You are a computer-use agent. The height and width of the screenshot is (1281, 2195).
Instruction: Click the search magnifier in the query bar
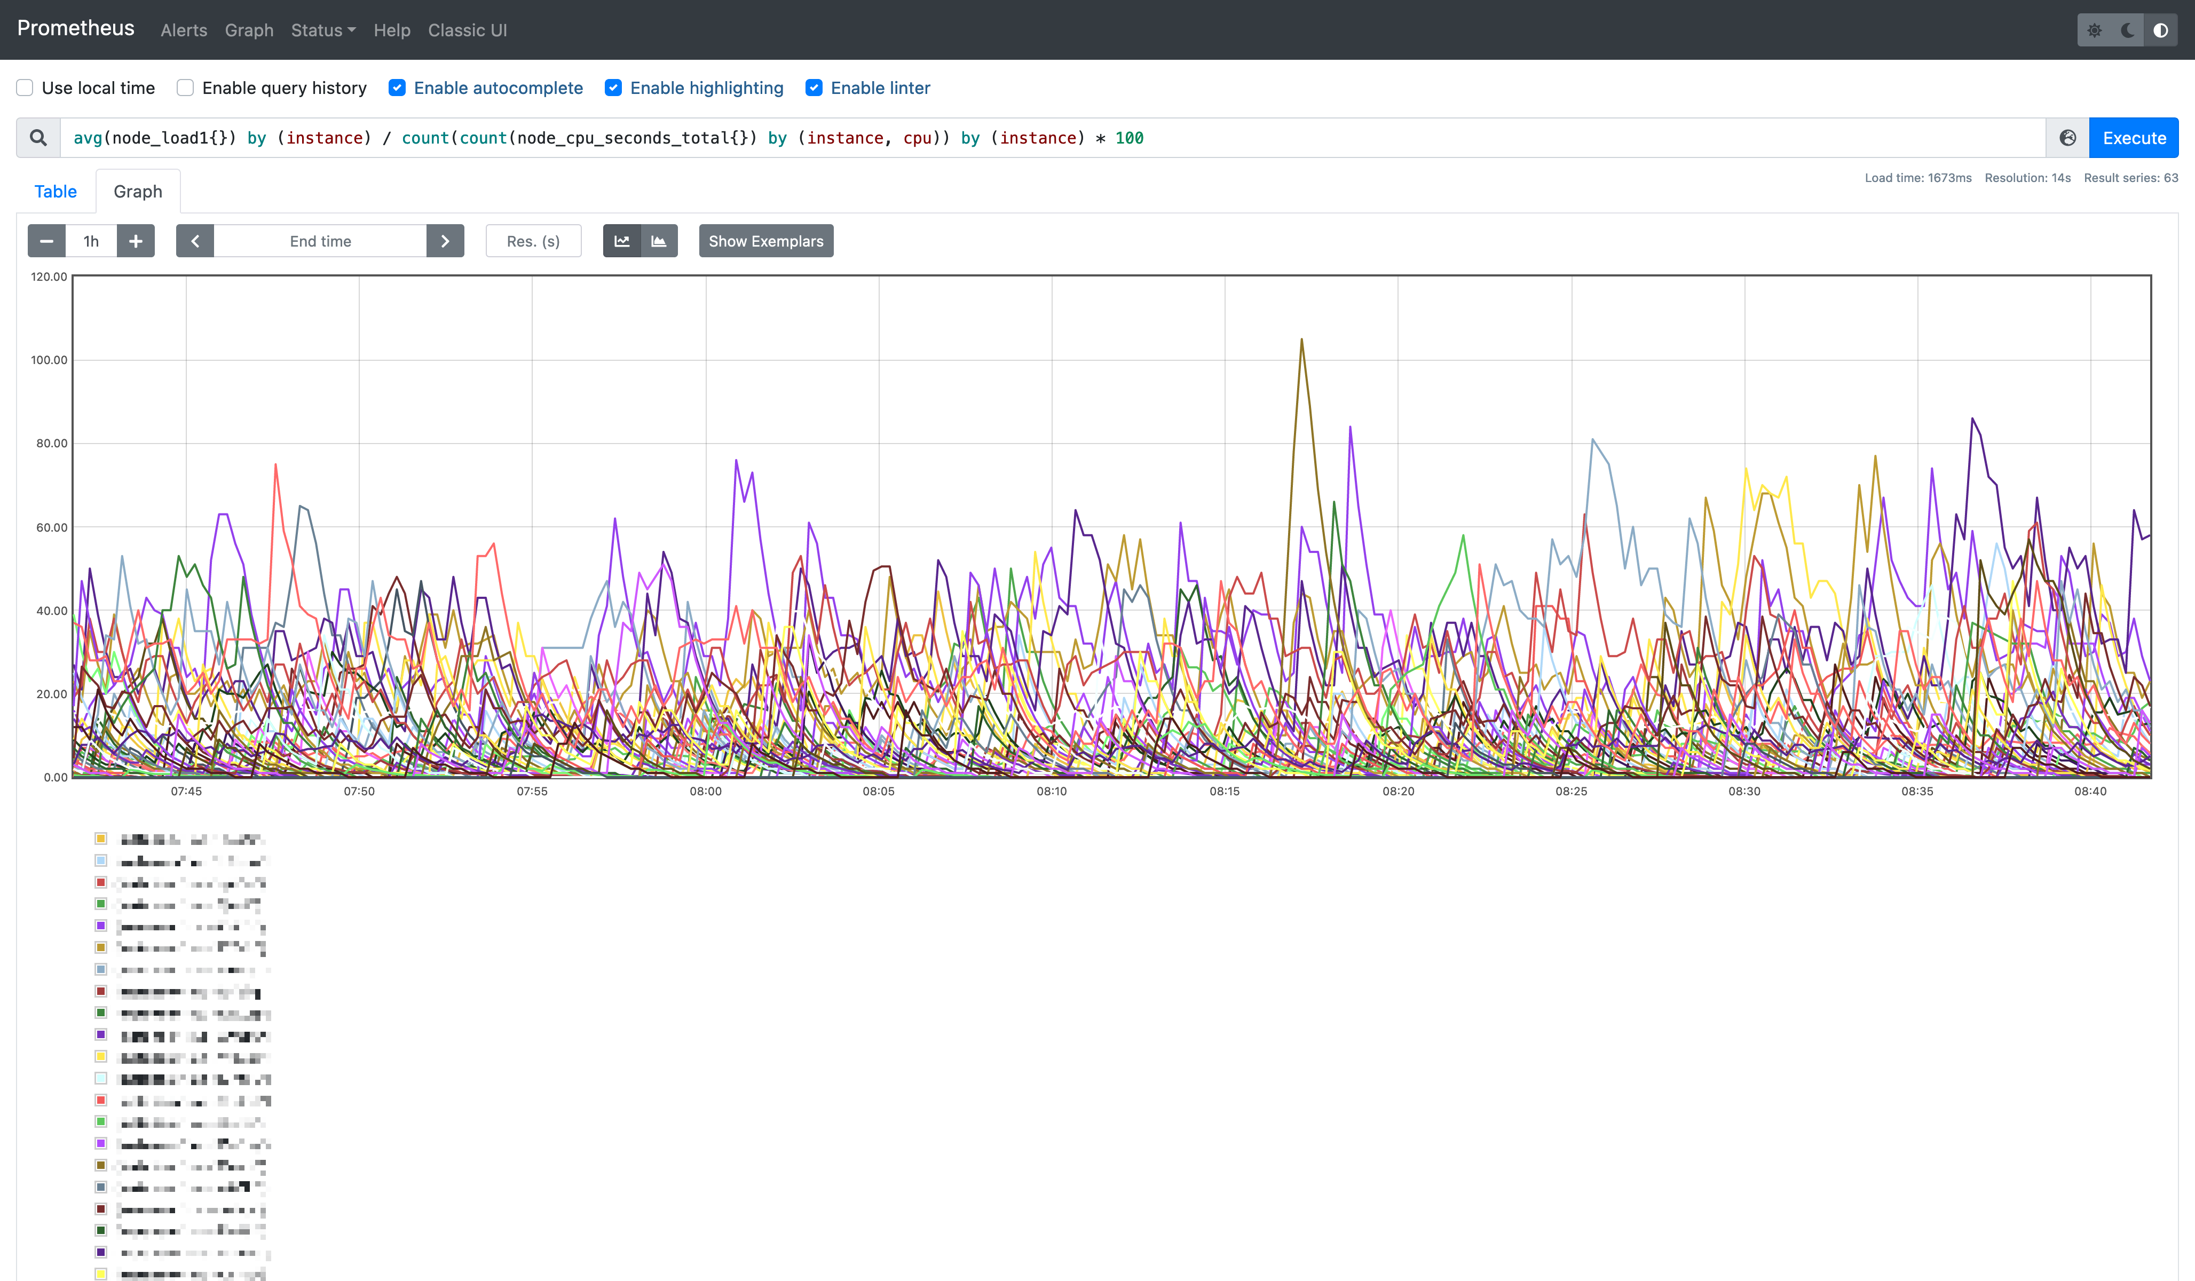(37, 138)
